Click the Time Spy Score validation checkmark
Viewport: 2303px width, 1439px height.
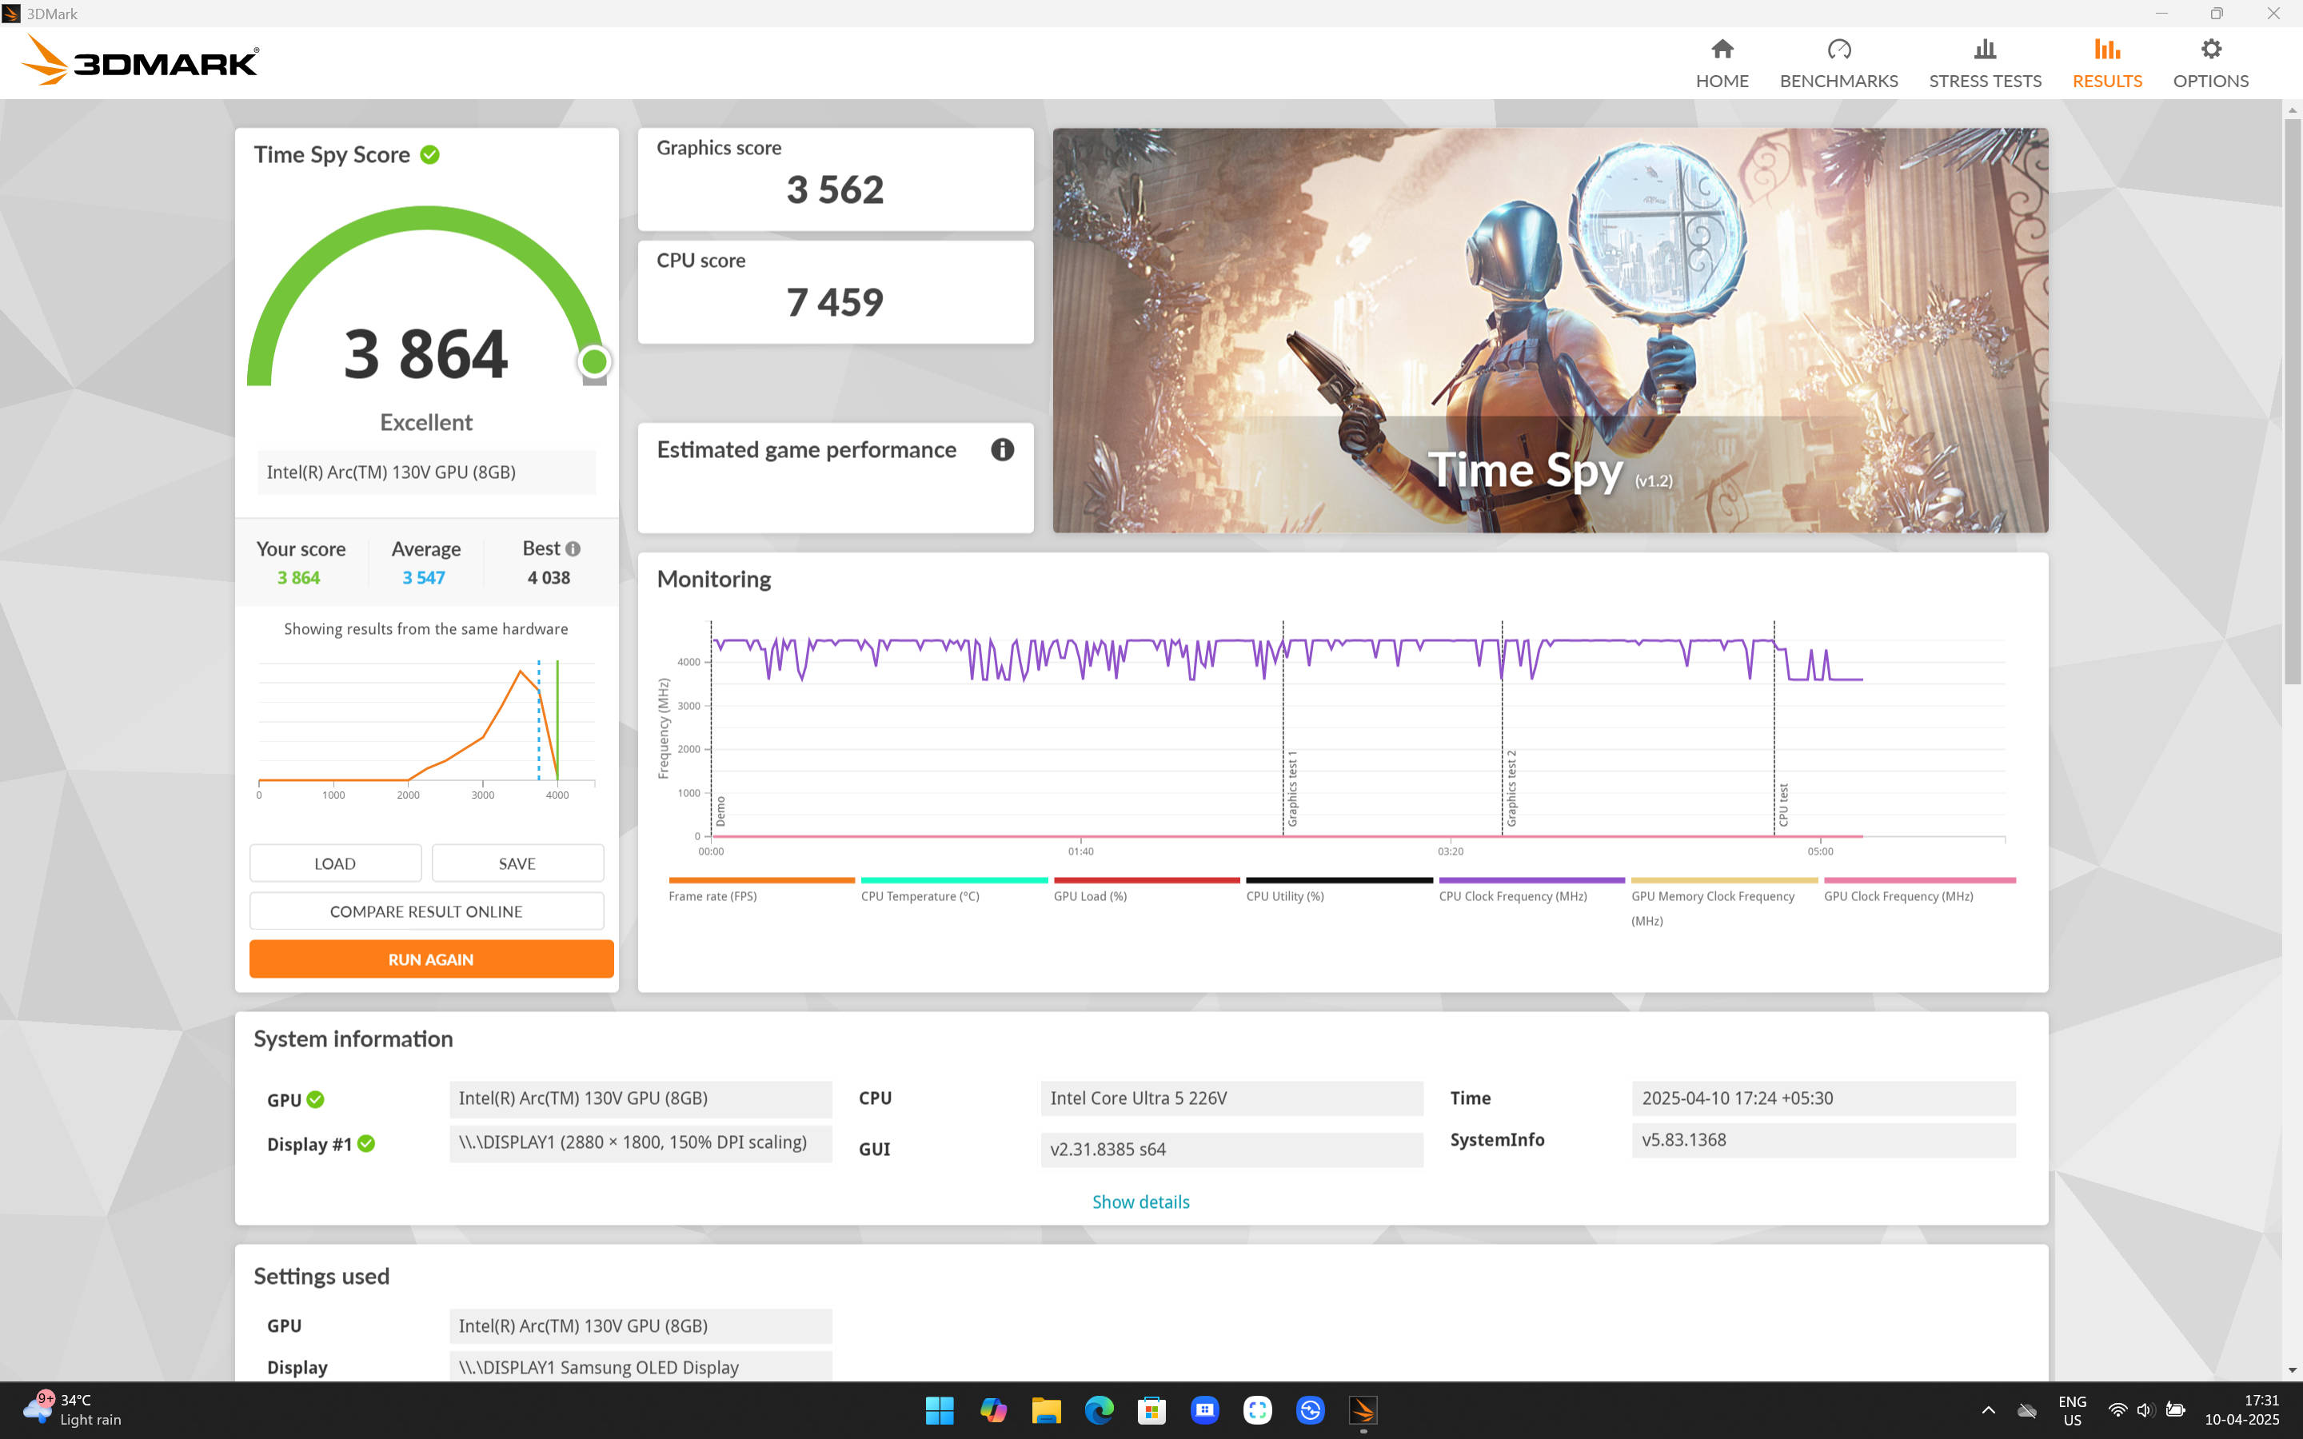point(430,154)
